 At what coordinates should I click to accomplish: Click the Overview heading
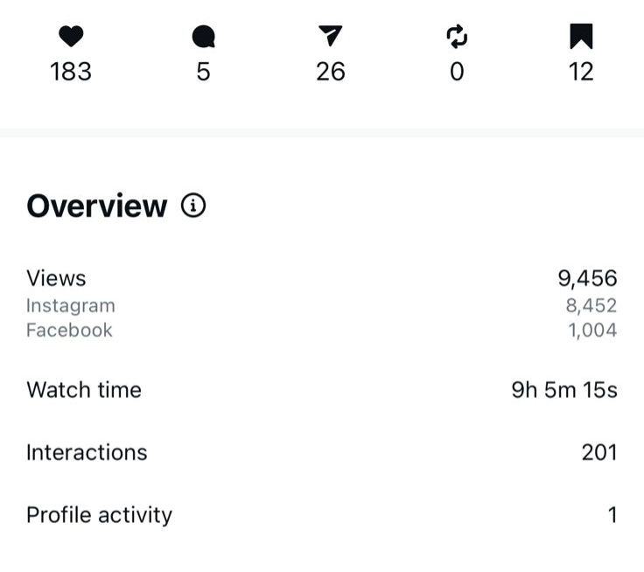(96, 206)
